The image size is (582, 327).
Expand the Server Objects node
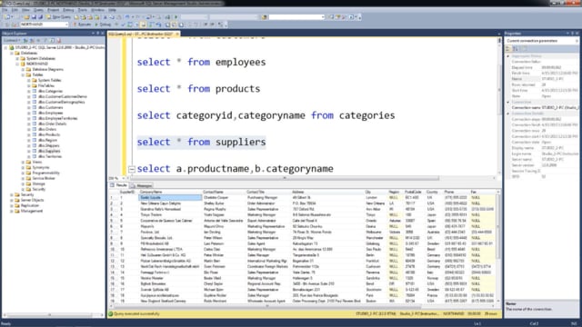tap(12, 200)
